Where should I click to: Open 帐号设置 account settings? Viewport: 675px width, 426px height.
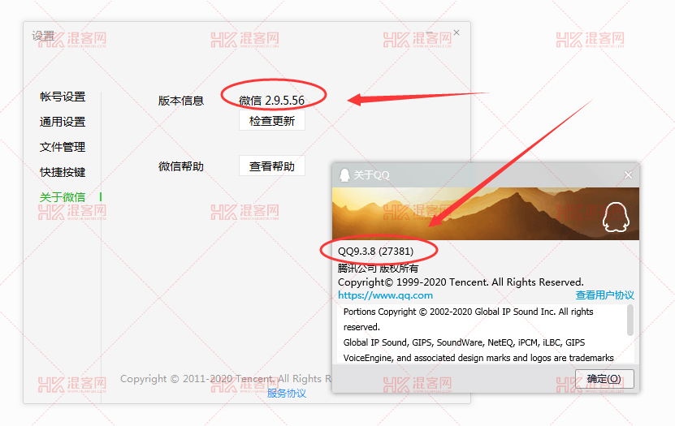pos(63,97)
